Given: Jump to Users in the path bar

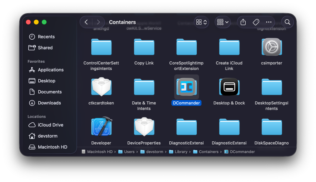Looking at the screenshot, I should [129, 152].
